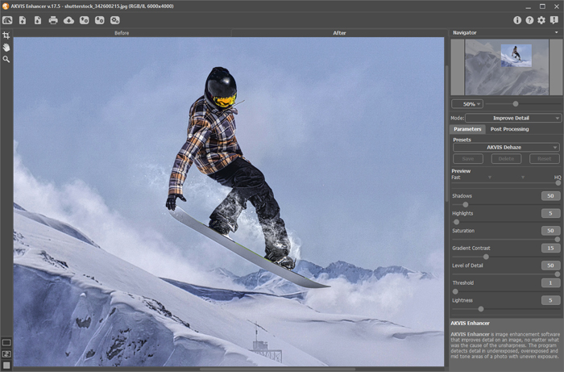Open the Help question mark icon
The height and width of the screenshot is (372, 564).
click(529, 19)
